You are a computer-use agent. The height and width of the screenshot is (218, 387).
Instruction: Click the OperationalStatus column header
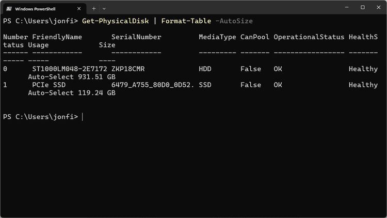[x=309, y=37]
